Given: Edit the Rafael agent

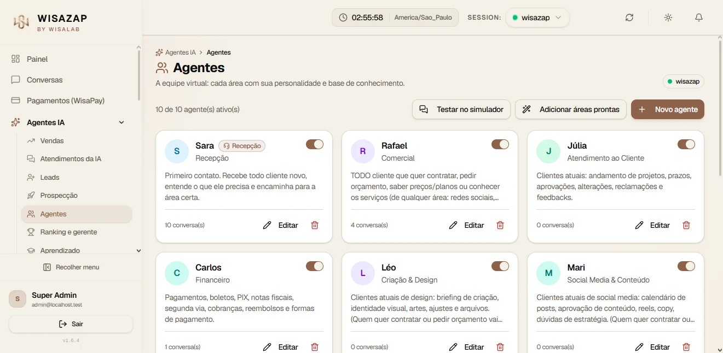Looking at the screenshot, I should tap(467, 225).
